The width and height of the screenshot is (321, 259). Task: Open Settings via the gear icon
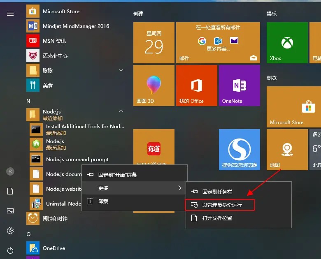[x=10, y=231]
